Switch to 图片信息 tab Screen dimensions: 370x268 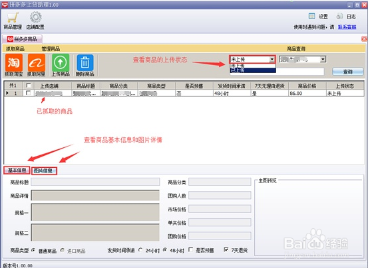coord(44,171)
